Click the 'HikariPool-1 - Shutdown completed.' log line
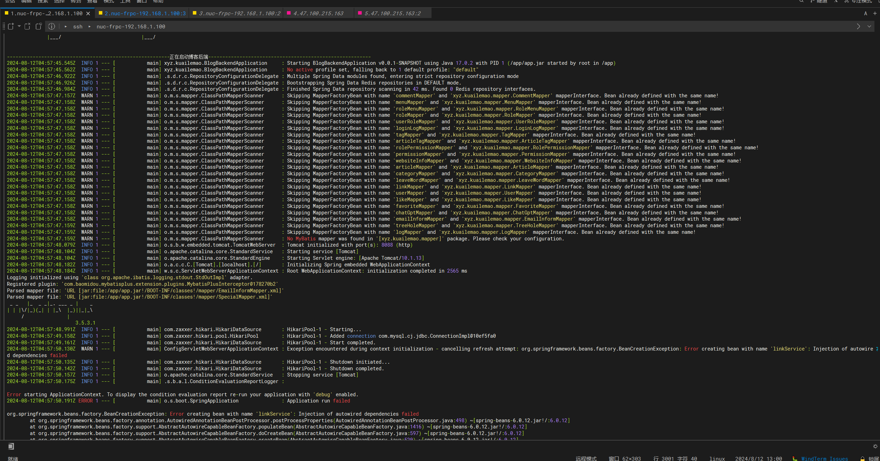The image size is (880, 461). coord(195,369)
